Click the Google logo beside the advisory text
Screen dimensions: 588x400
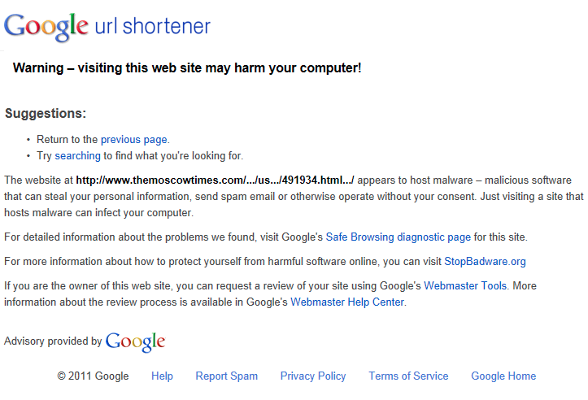[135, 341]
